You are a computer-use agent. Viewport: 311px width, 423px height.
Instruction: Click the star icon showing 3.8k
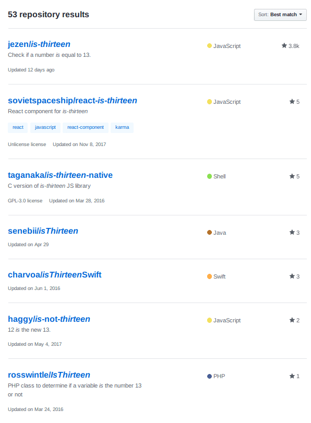284,45
